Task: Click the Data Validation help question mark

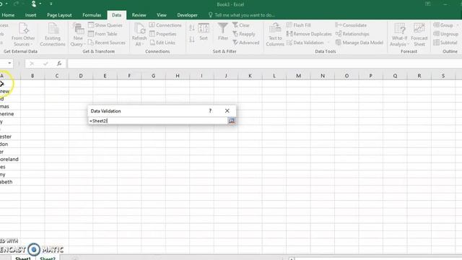Action: (x=210, y=110)
